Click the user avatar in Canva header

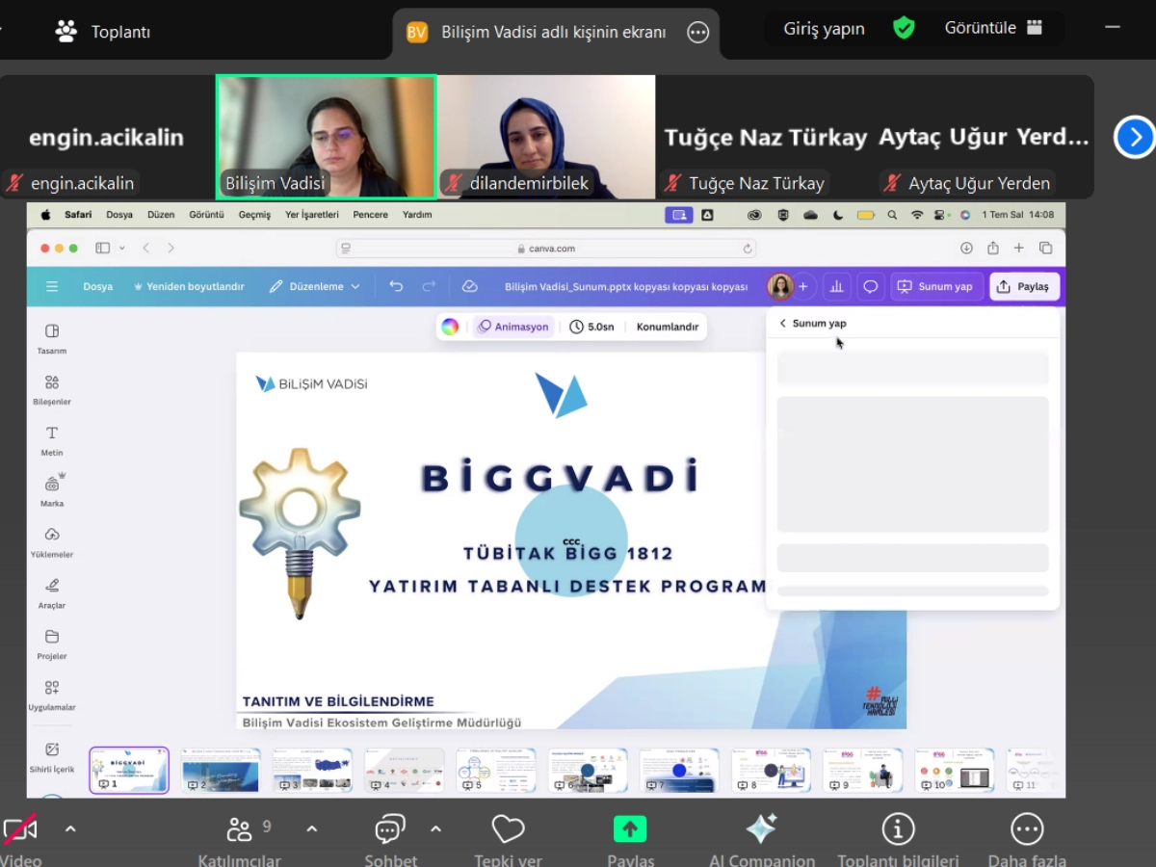[x=779, y=286]
